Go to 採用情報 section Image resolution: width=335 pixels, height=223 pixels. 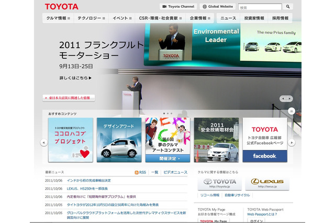pyautogui.click(x=280, y=18)
